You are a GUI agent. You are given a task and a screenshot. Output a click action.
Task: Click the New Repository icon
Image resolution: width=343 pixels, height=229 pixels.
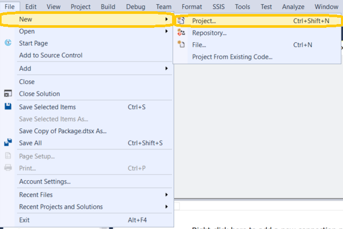181,33
